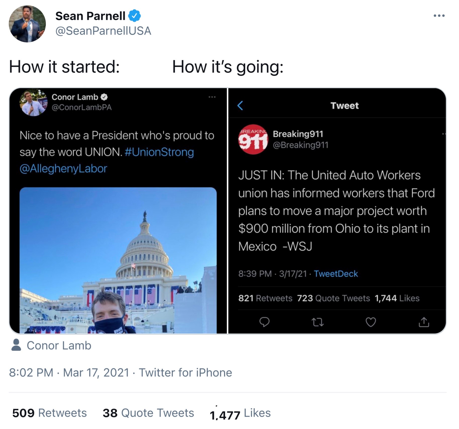Open the three-dot menu in Conor Lamb's tweet
This screenshot has height=429, width=459.
click(212, 97)
